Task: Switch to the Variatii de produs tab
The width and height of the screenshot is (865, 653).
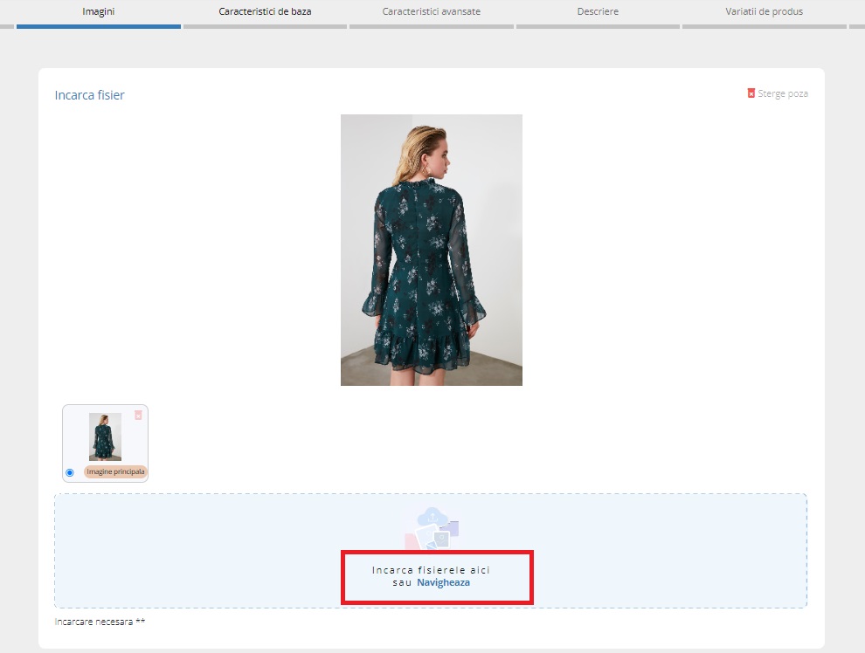Action: [764, 11]
